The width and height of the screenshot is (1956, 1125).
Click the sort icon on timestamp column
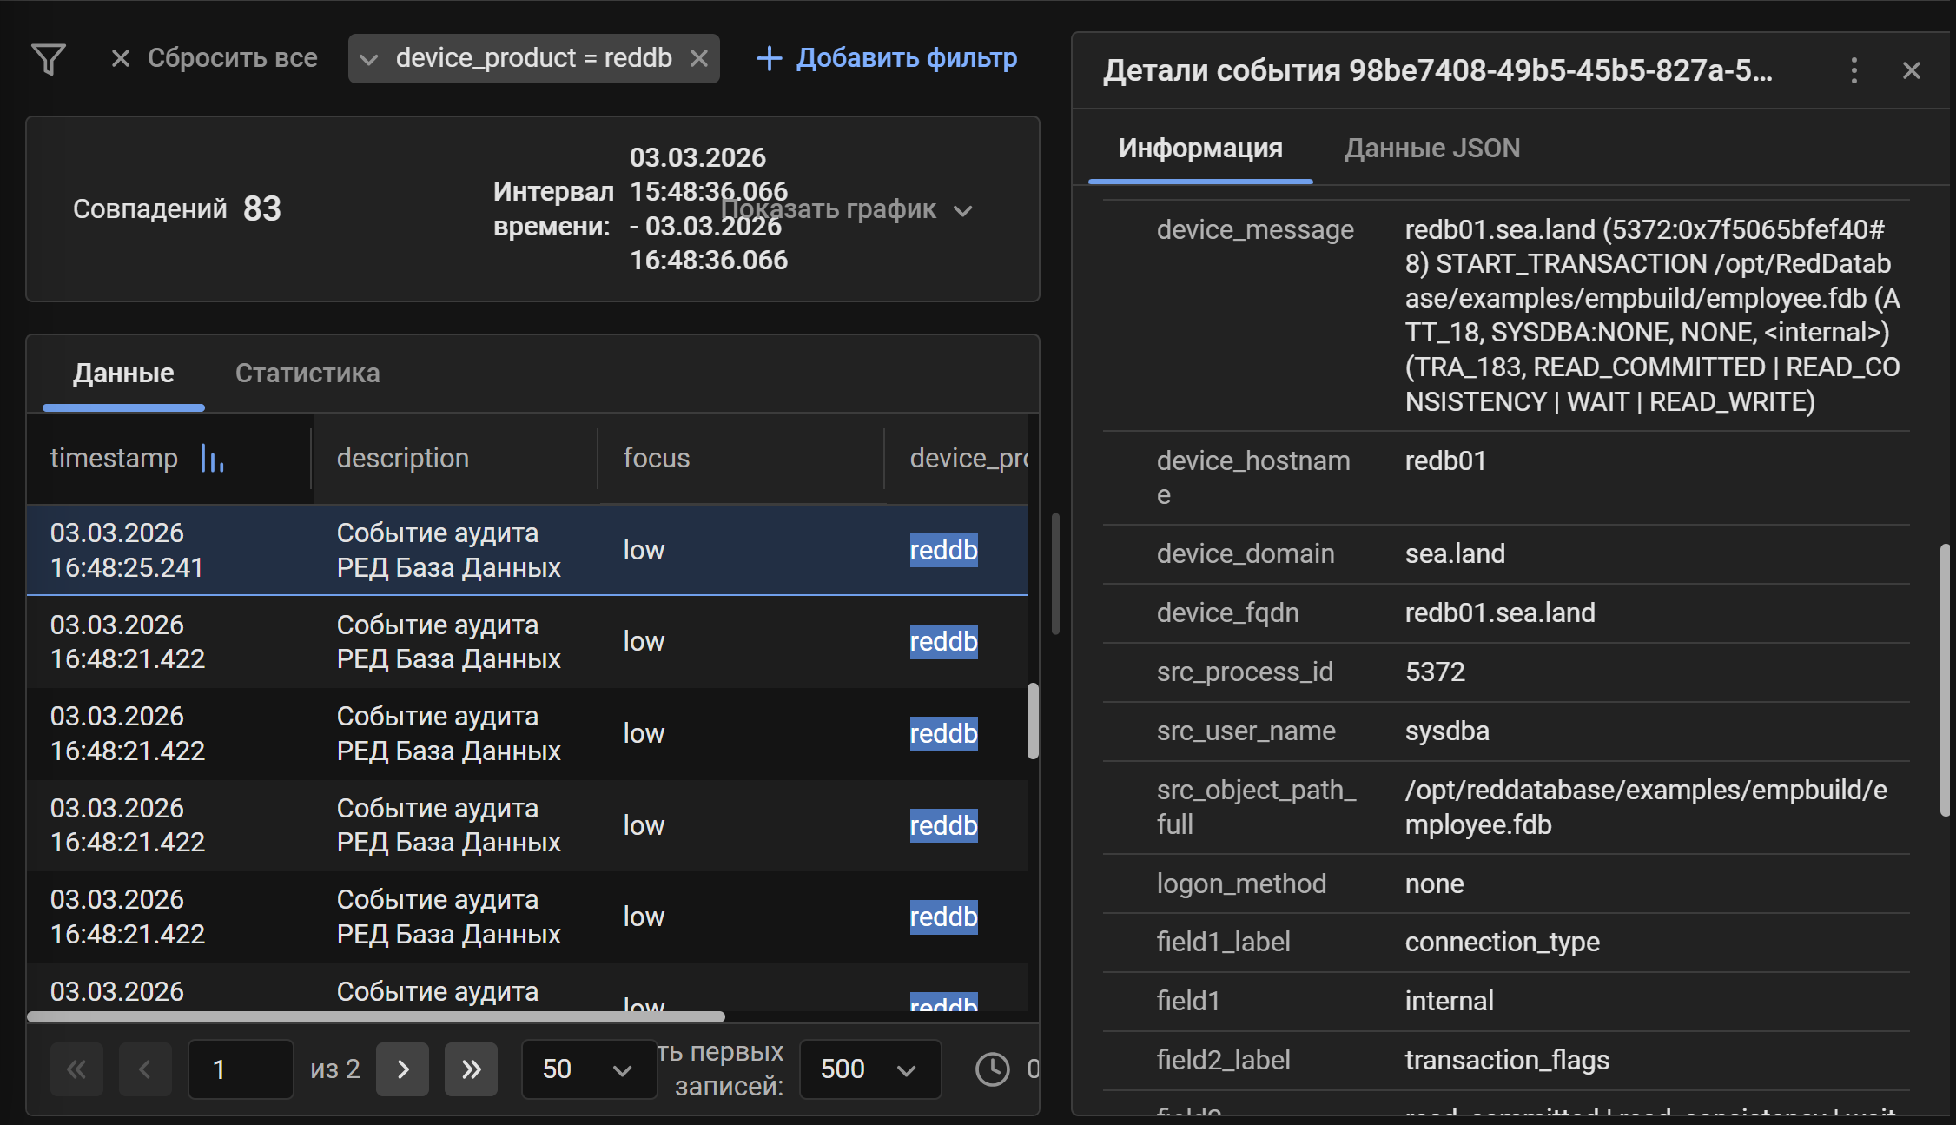coord(211,460)
